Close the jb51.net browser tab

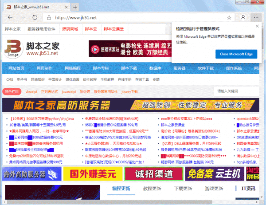66,7
